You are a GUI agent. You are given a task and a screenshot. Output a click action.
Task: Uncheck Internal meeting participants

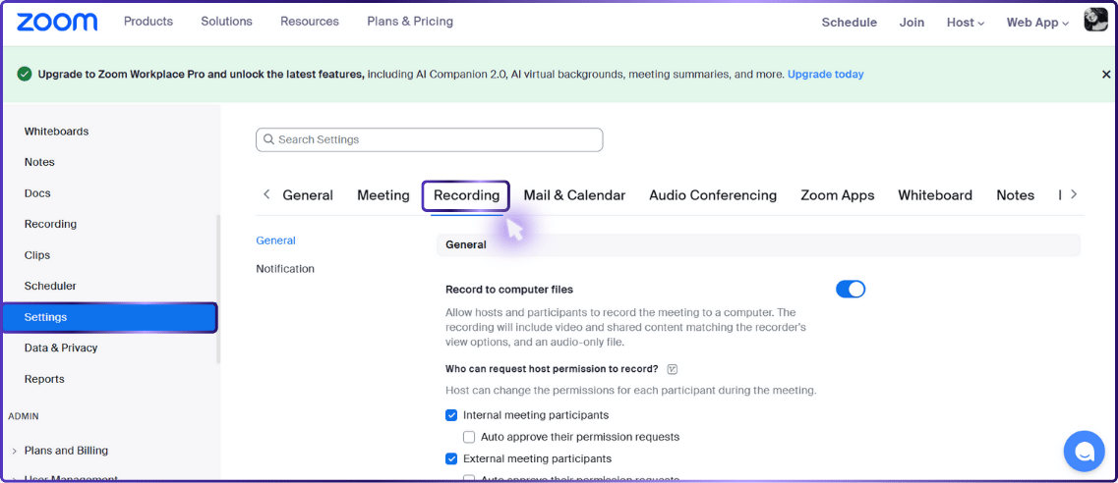[450, 415]
